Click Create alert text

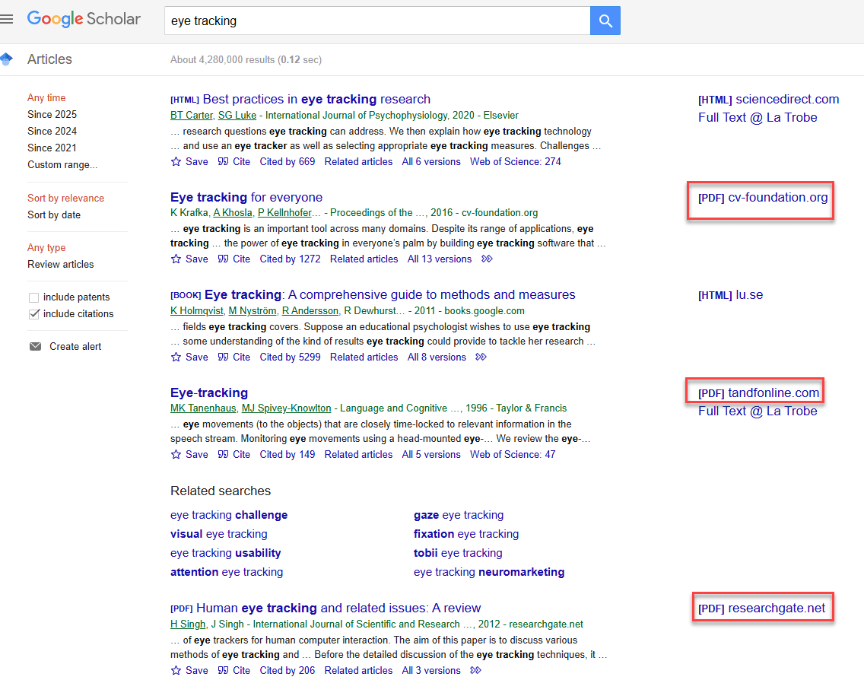(75, 347)
